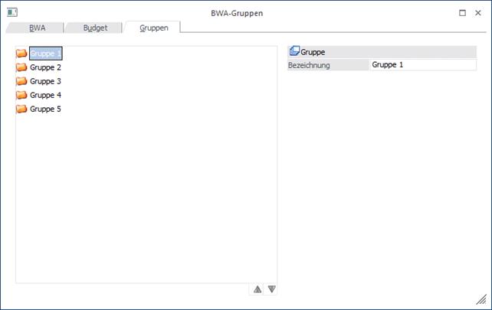Click the folder icon beside Gruppe 3
Viewport: 492px width, 310px height.
[21, 81]
